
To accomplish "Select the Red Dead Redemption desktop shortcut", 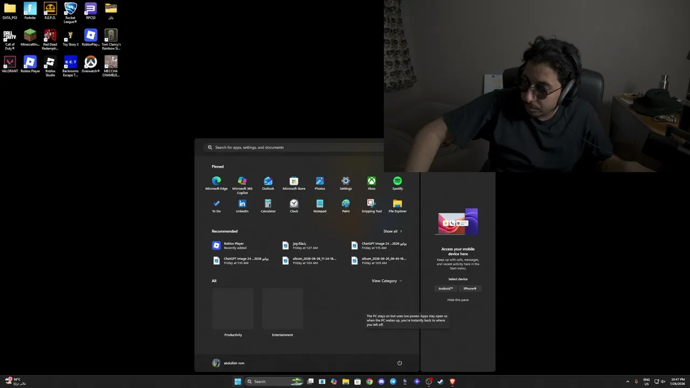I will [50, 40].
